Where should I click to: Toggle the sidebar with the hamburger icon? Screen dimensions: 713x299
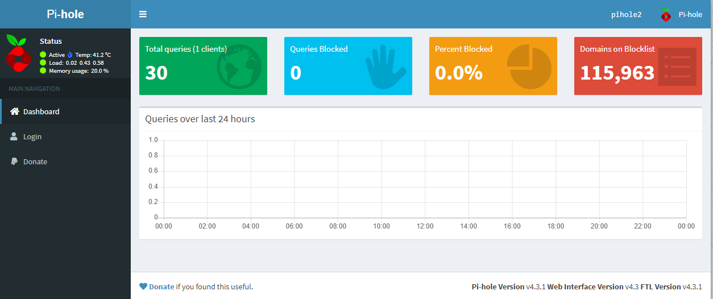[143, 14]
